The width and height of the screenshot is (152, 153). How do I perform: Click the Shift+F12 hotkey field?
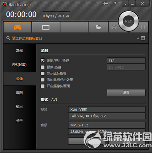coord(126,67)
